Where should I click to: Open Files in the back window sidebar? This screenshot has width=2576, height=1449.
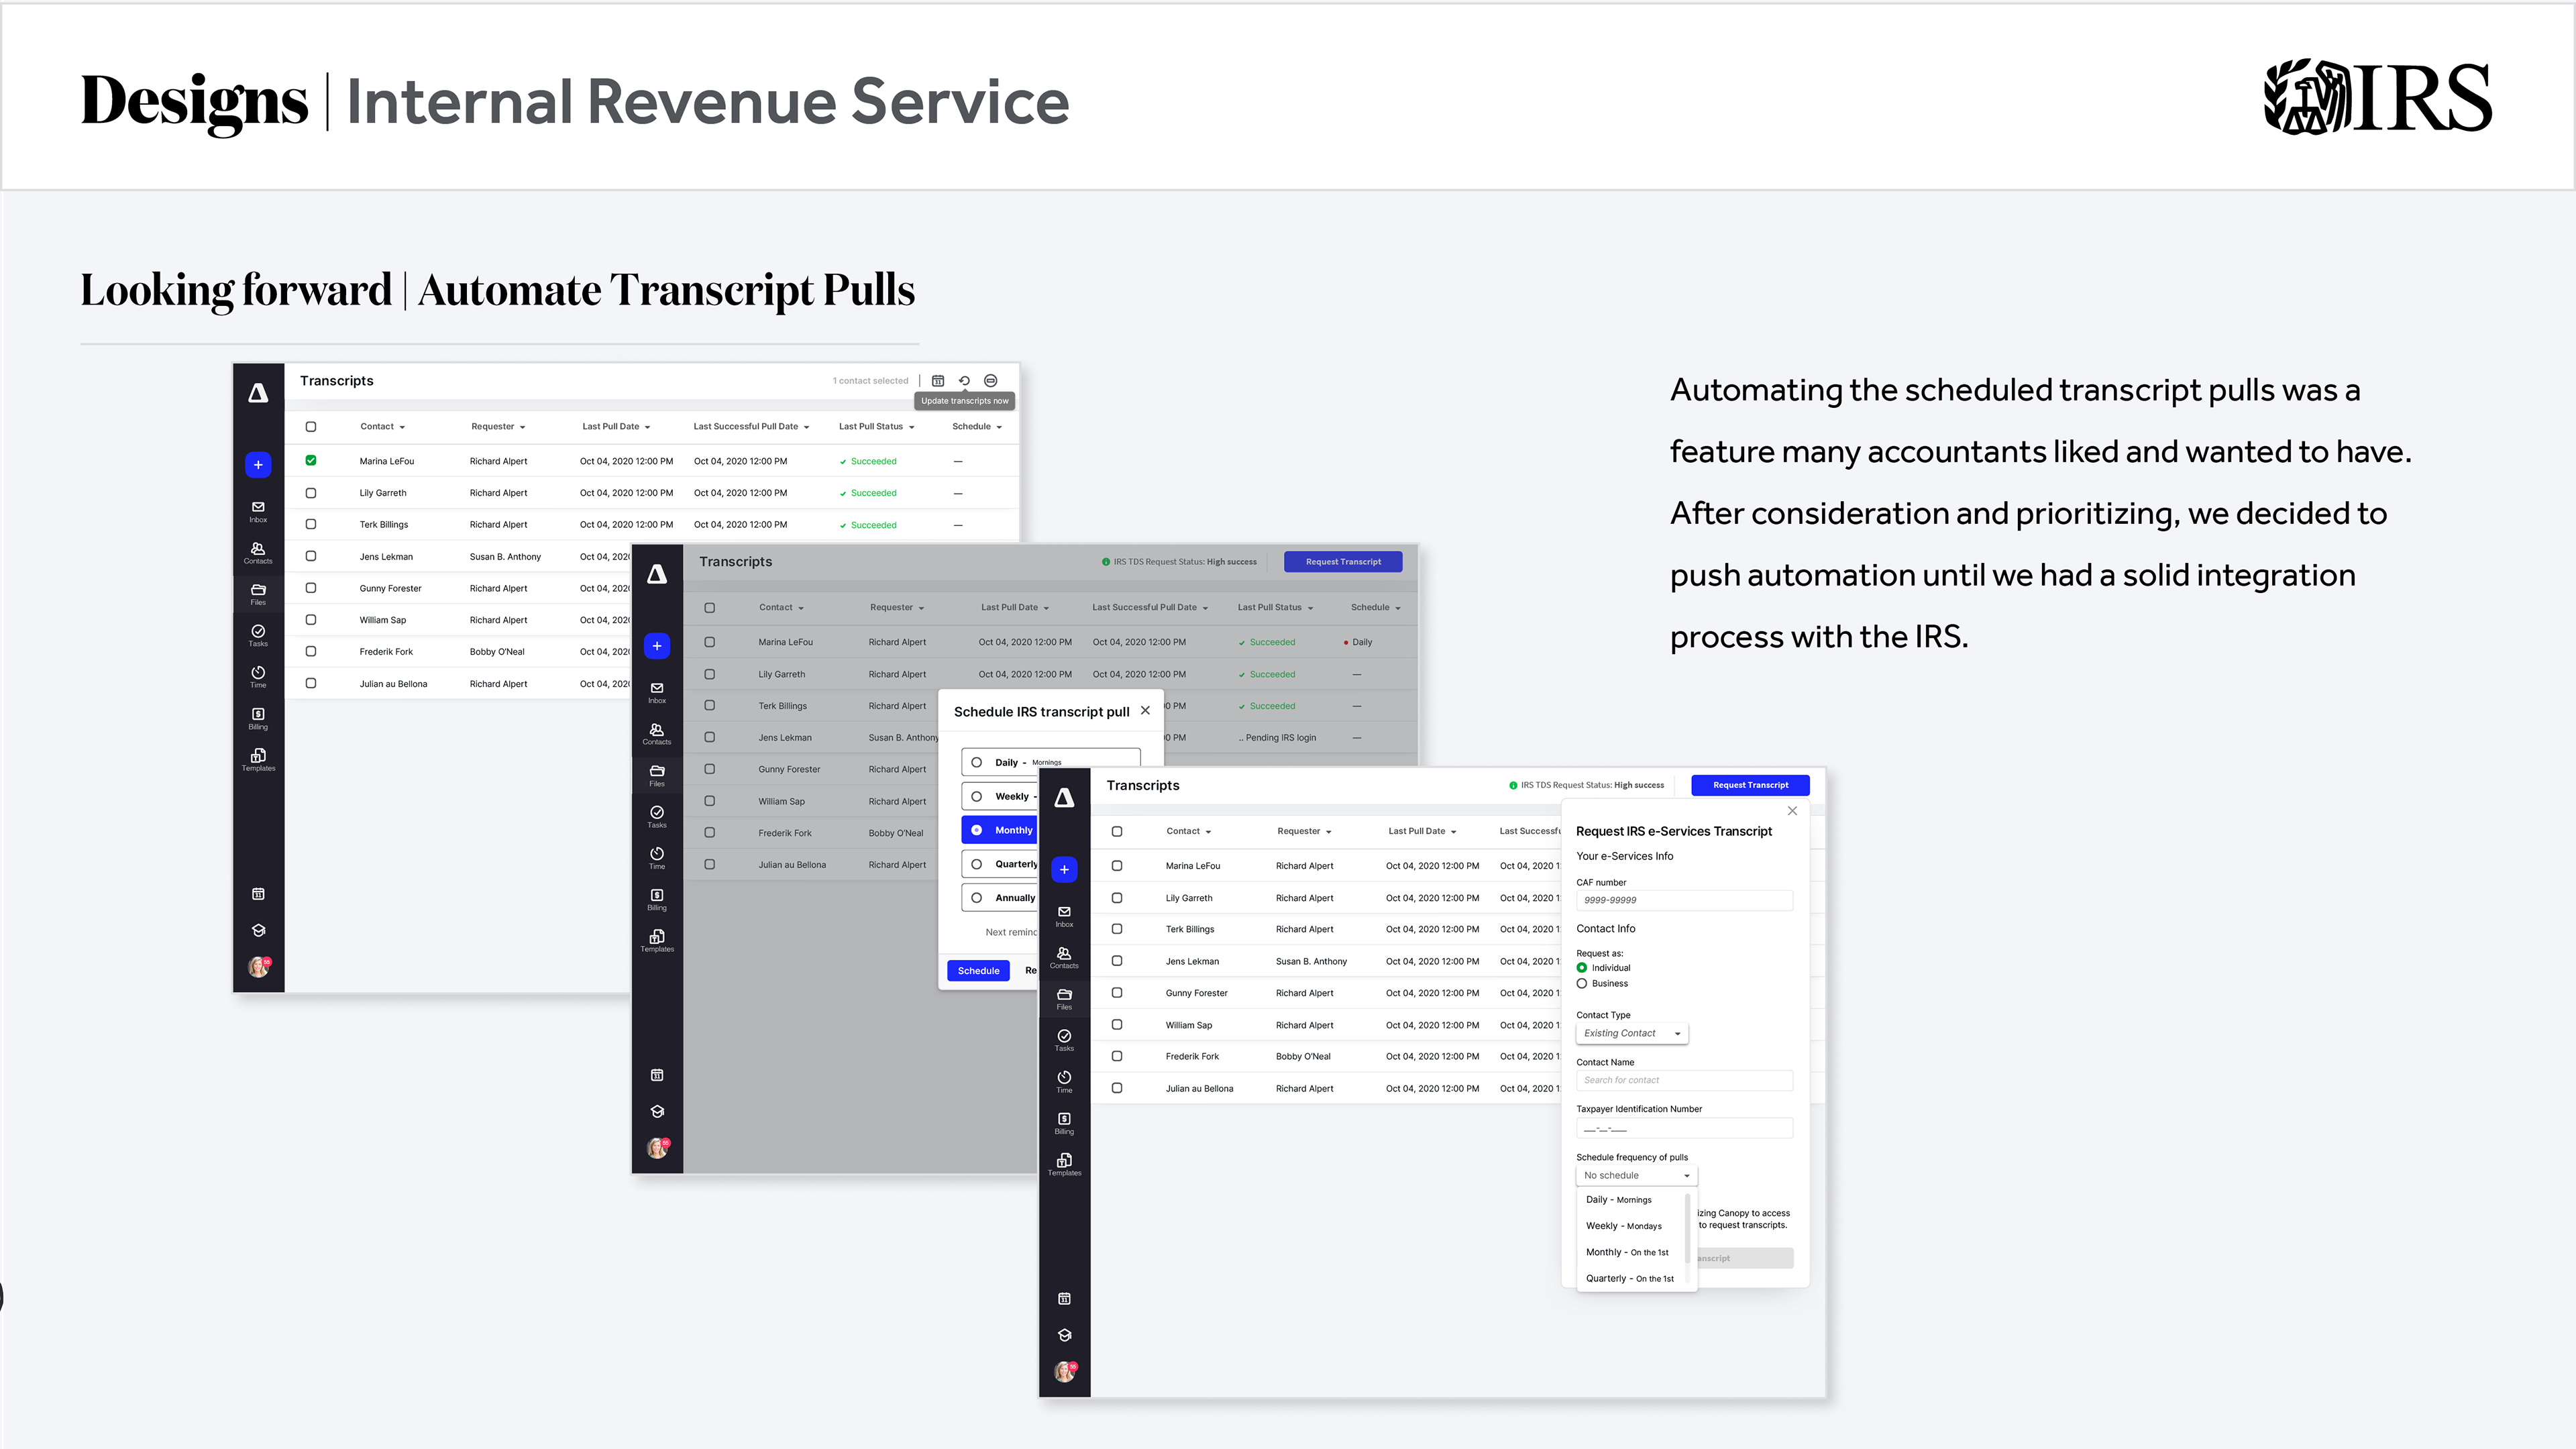tap(258, 594)
